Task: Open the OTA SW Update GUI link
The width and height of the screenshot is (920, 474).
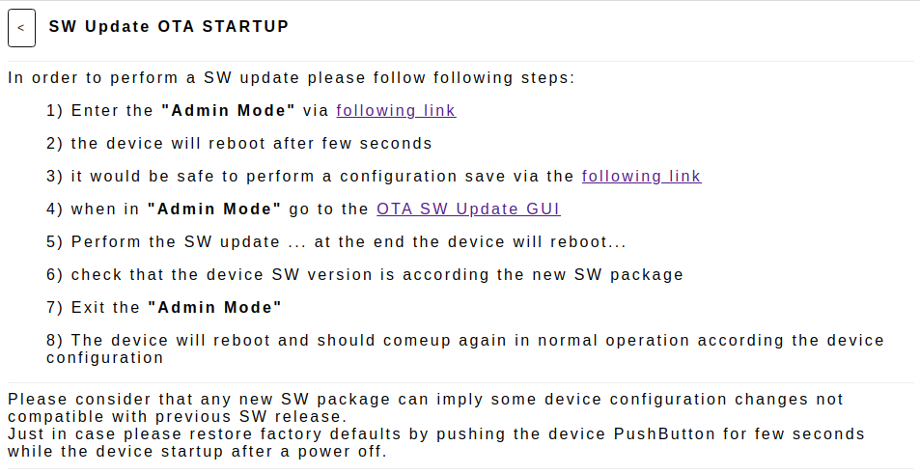Action: click(x=468, y=209)
